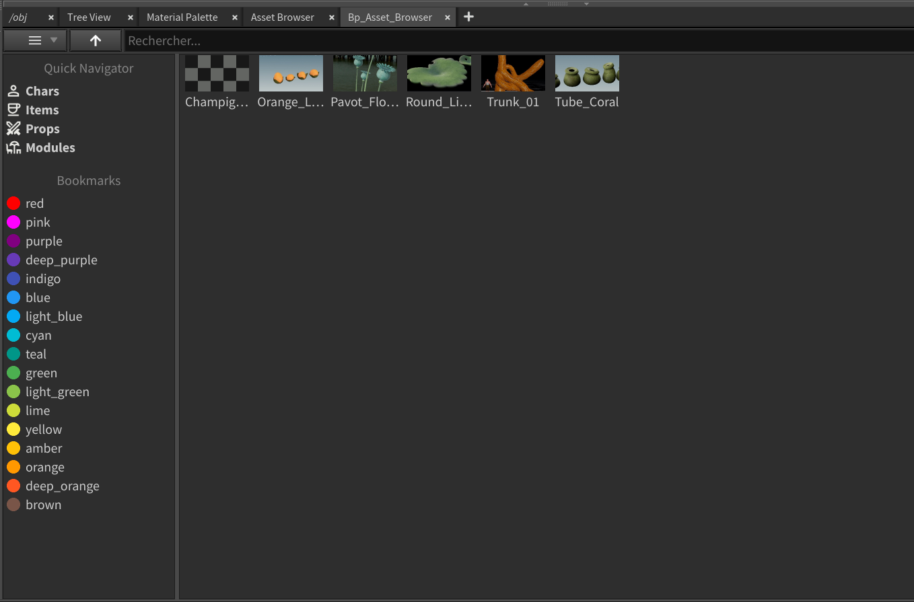Click the up arrow navigation button
Screen dimensions: 914x602
[x=96, y=41]
